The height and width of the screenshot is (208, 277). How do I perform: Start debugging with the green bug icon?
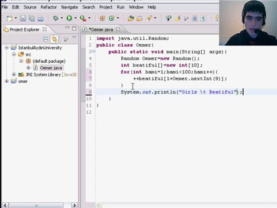[56, 18]
